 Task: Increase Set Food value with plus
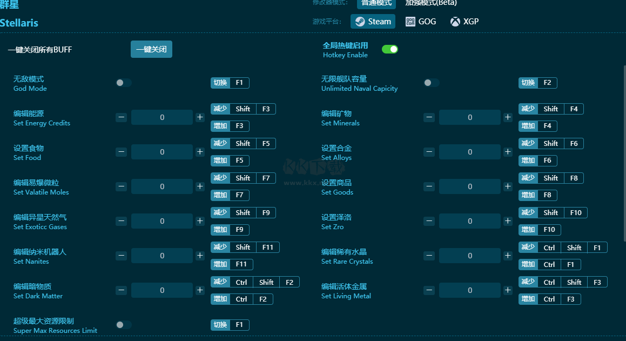tap(200, 152)
